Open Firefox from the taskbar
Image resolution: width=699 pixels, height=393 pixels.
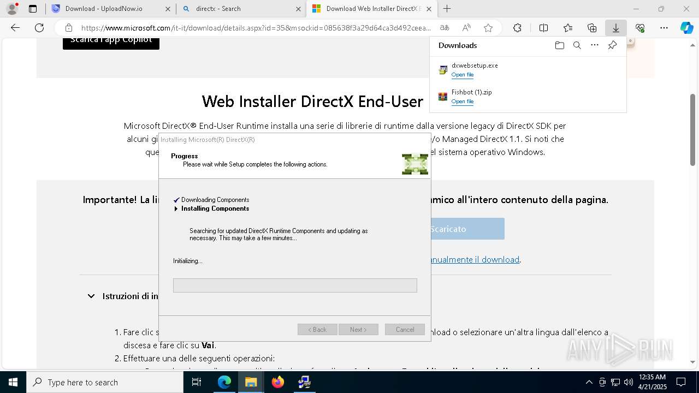[x=277, y=382]
